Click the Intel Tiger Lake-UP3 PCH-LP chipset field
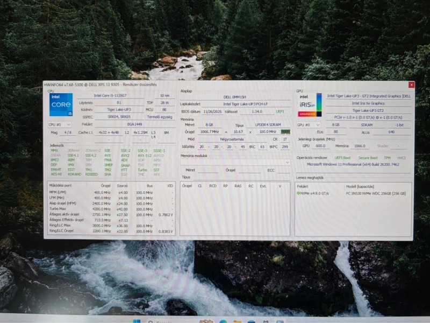Image resolution: width=430 pixels, height=323 pixels. coord(246,104)
